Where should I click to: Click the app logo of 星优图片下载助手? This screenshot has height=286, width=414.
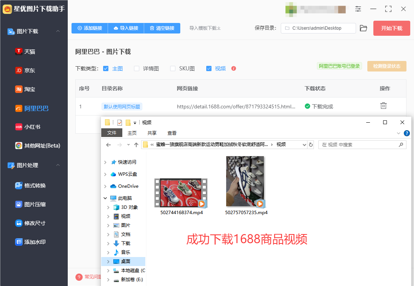tap(8, 9)
